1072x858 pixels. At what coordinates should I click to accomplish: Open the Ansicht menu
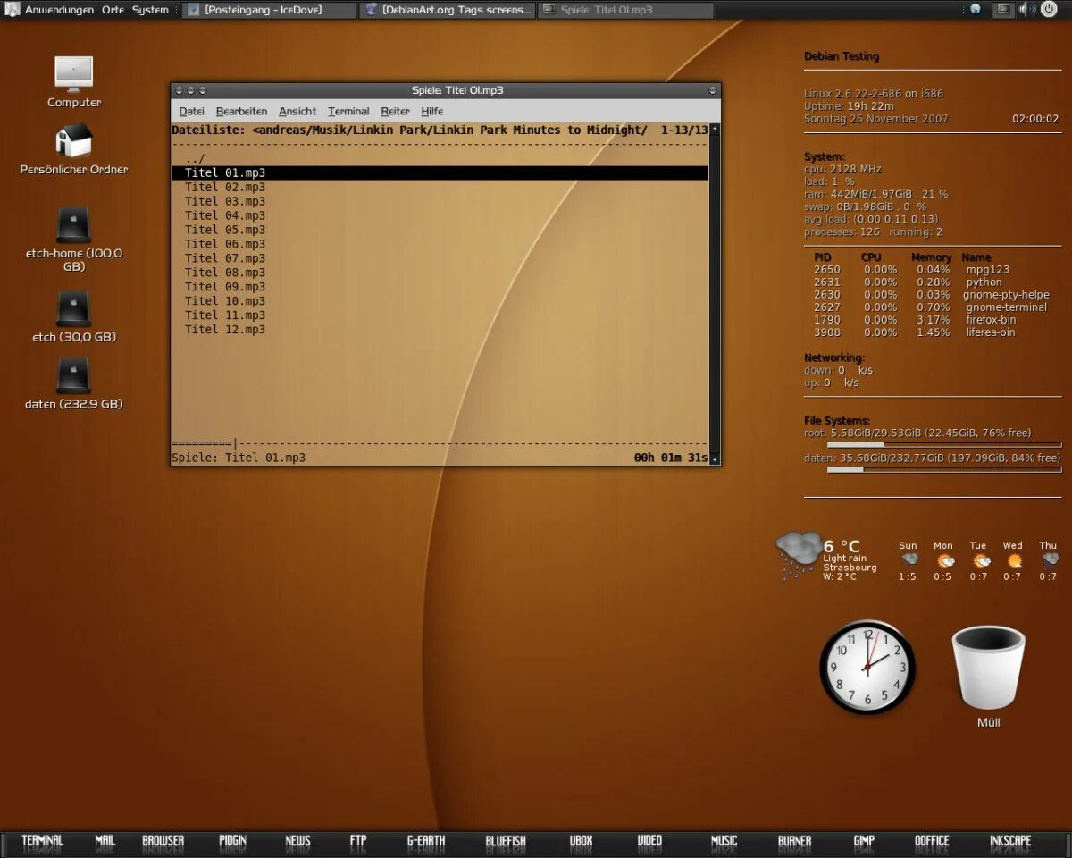[x=297, y=111]
